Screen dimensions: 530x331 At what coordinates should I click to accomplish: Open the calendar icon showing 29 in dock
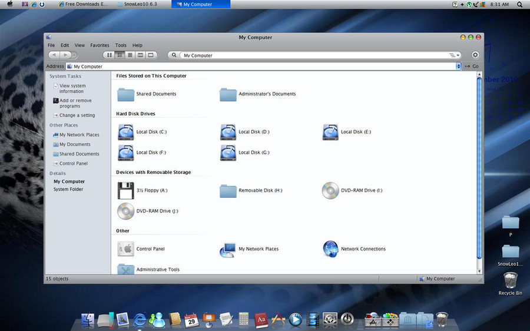191,320
